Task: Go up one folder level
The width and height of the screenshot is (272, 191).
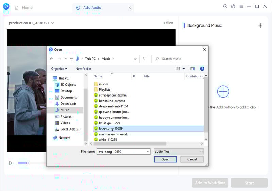Action: [x=71, y=59]
